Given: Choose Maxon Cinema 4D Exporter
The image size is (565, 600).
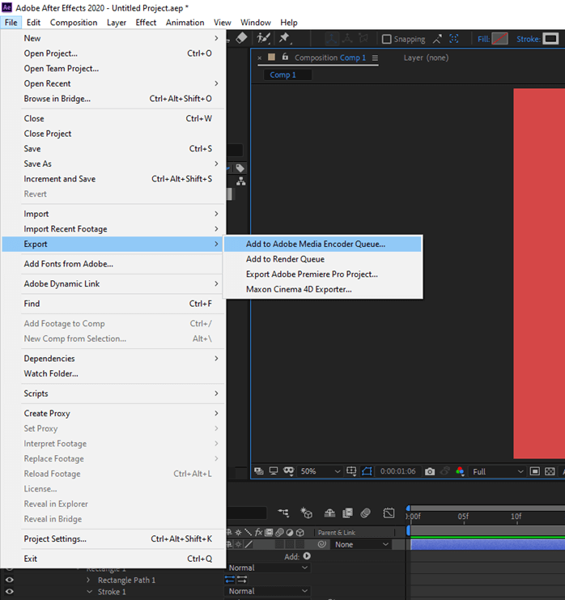Looking at the screenshot, I should (x=322, y=289).
